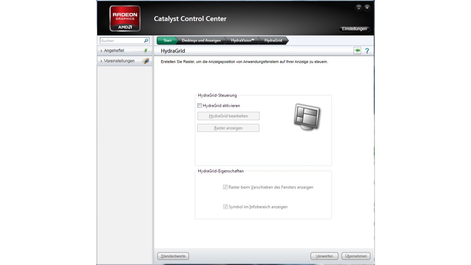Click the Standardwerte button
The width and height of the screenshot is (471, 265).
[x=173, y=256]
